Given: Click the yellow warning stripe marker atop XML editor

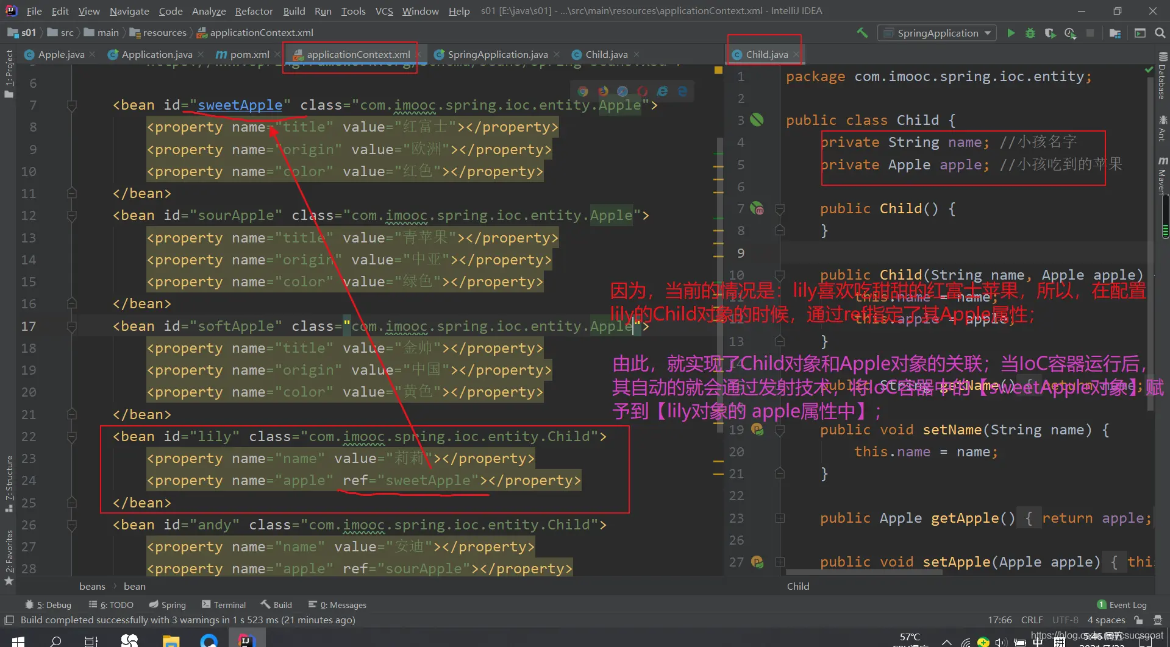Looking at the screenshot, I should click(718, 70).
